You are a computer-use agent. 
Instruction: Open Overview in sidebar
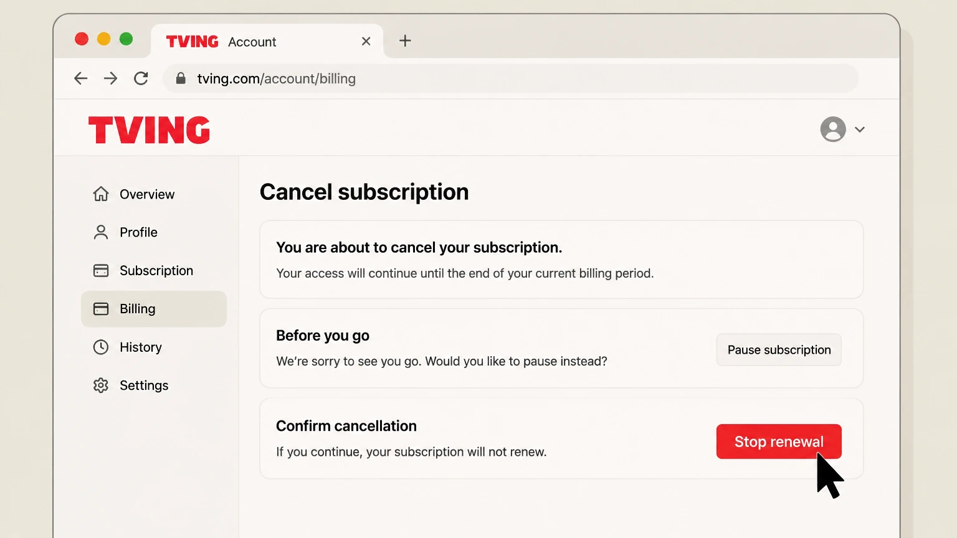click(x=154, y=194)
